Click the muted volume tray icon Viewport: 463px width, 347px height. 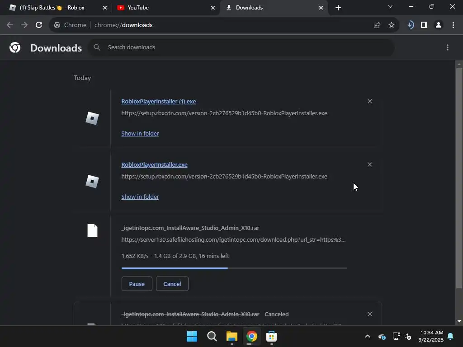408,336
